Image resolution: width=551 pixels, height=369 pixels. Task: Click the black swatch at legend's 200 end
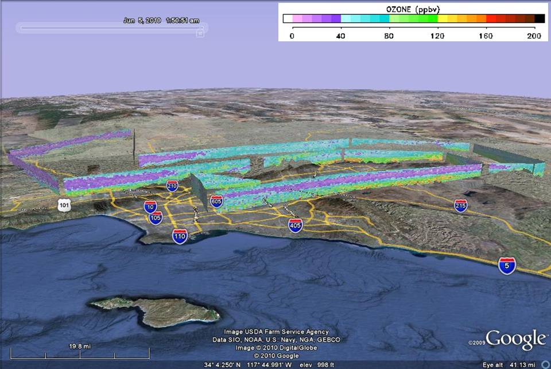click(x=540, y=18)
